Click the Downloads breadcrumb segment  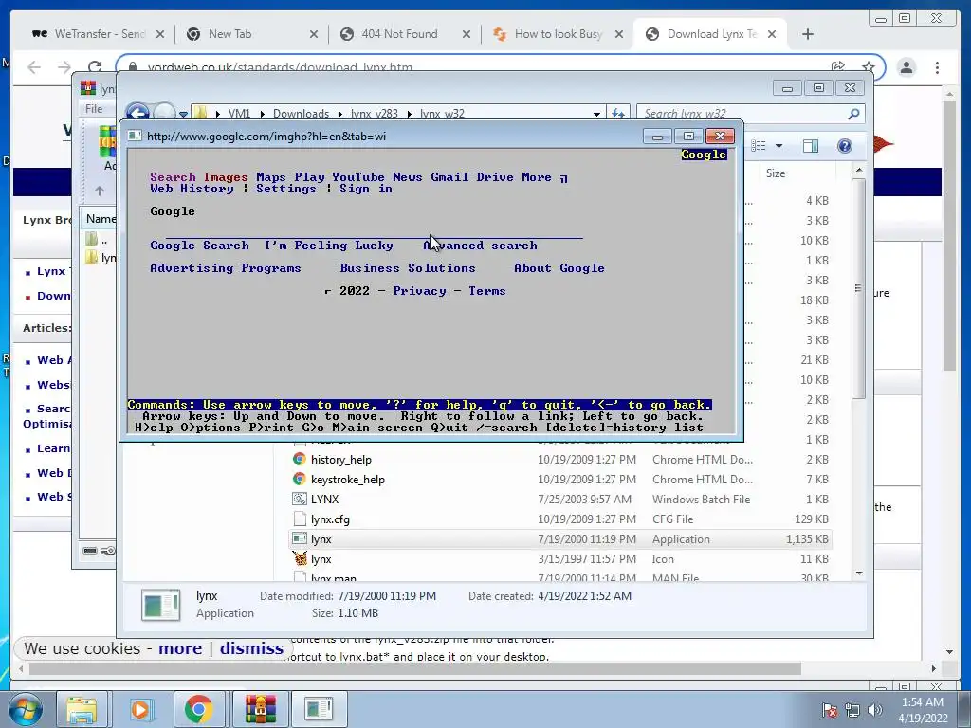click(301, 114)
